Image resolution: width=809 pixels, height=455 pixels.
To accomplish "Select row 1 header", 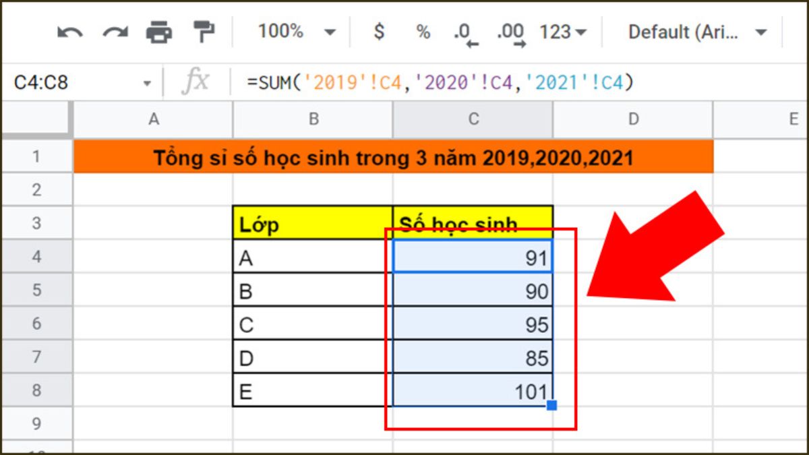I will (37, 156).
